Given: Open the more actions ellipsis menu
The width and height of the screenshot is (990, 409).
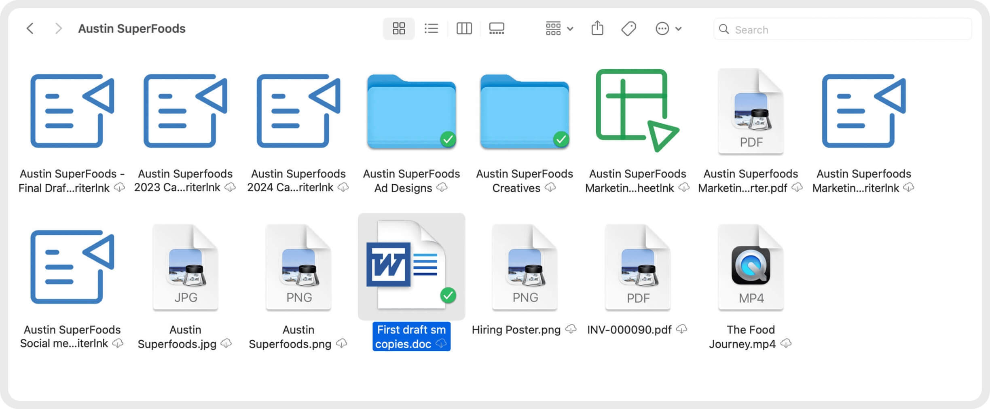Looking at the screenshot, I should coord(668,29).
